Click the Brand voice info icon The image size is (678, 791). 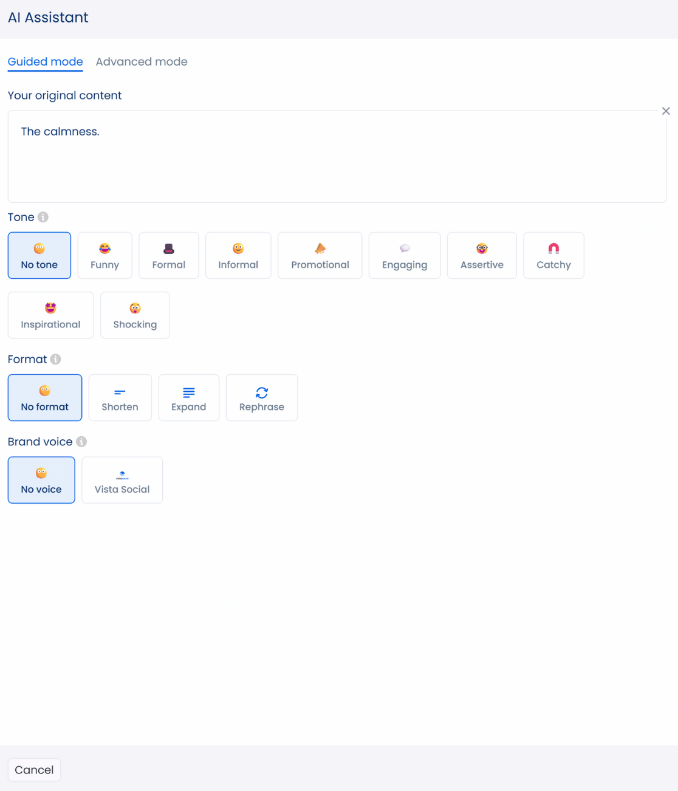(81, 442)
